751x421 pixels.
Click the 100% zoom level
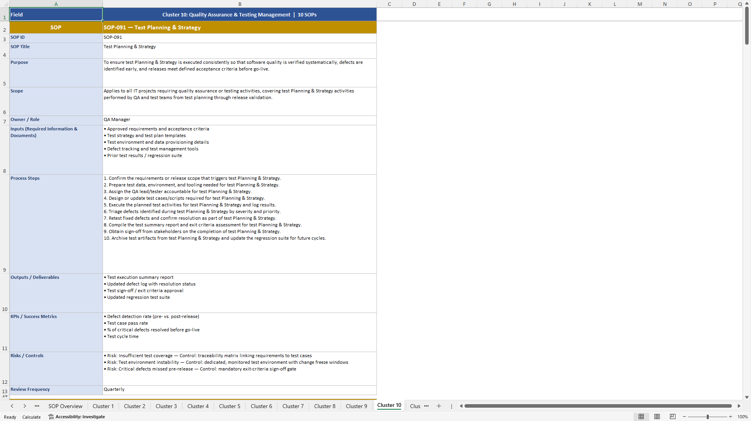coord(742,417)
